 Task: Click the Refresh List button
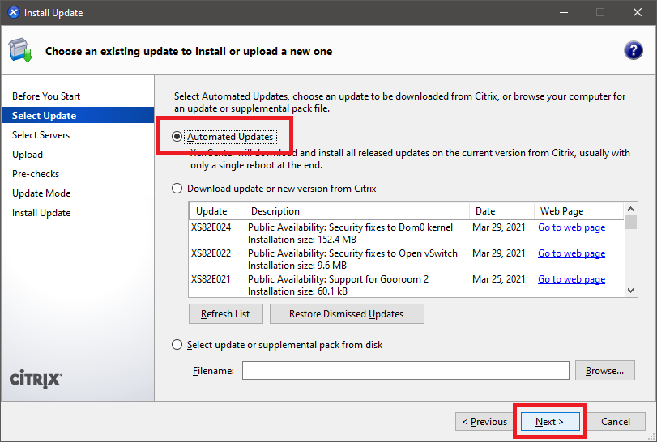pos(225,314)
